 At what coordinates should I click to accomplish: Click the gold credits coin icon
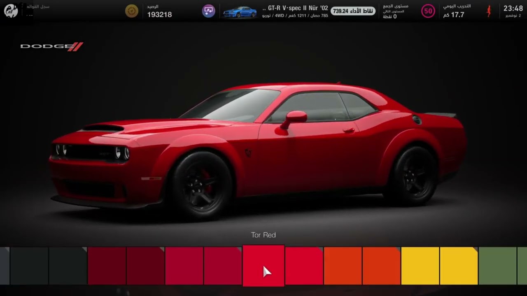tap(132, 11)
